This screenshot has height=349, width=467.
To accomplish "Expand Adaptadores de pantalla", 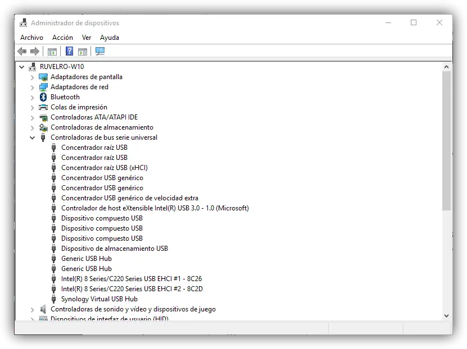I will coord(33,77).
